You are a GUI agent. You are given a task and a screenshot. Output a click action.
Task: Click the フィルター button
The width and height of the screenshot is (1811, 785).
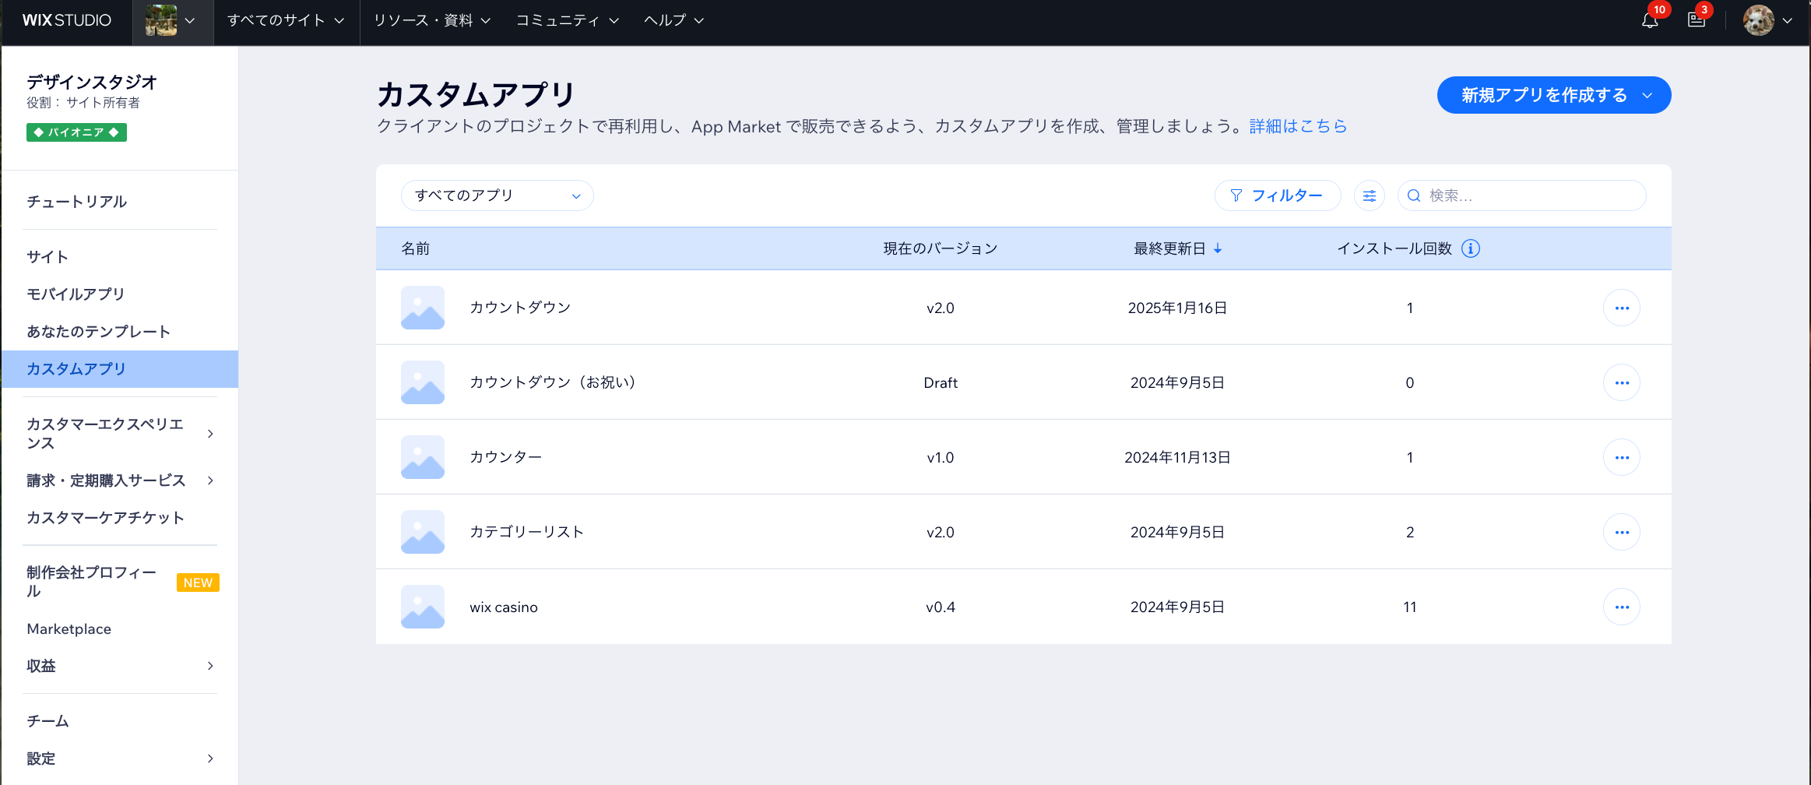pos(1277,195)
